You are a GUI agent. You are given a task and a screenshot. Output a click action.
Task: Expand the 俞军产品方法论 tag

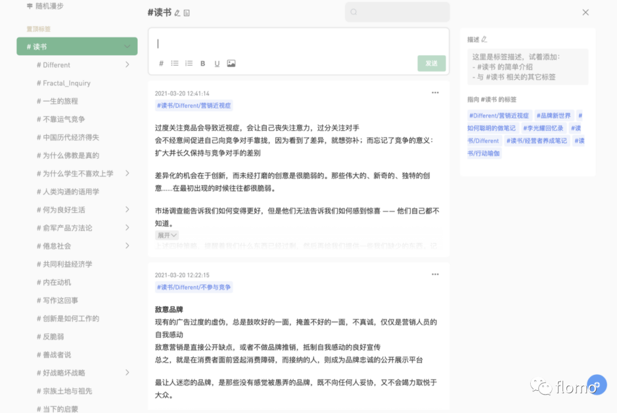pyautogui.click(x=127, y=228)
